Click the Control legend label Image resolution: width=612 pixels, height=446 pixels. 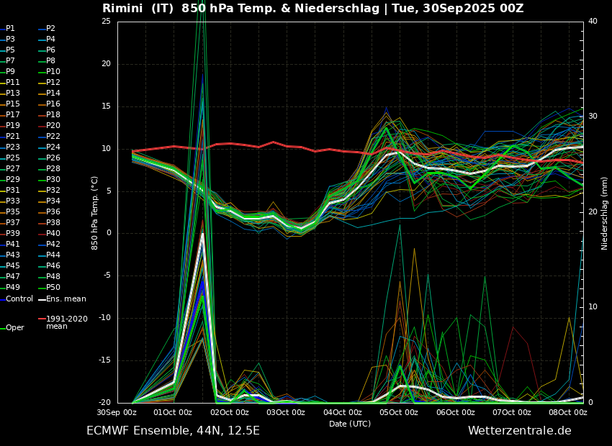pyautogui.click(x=19, y=299)
